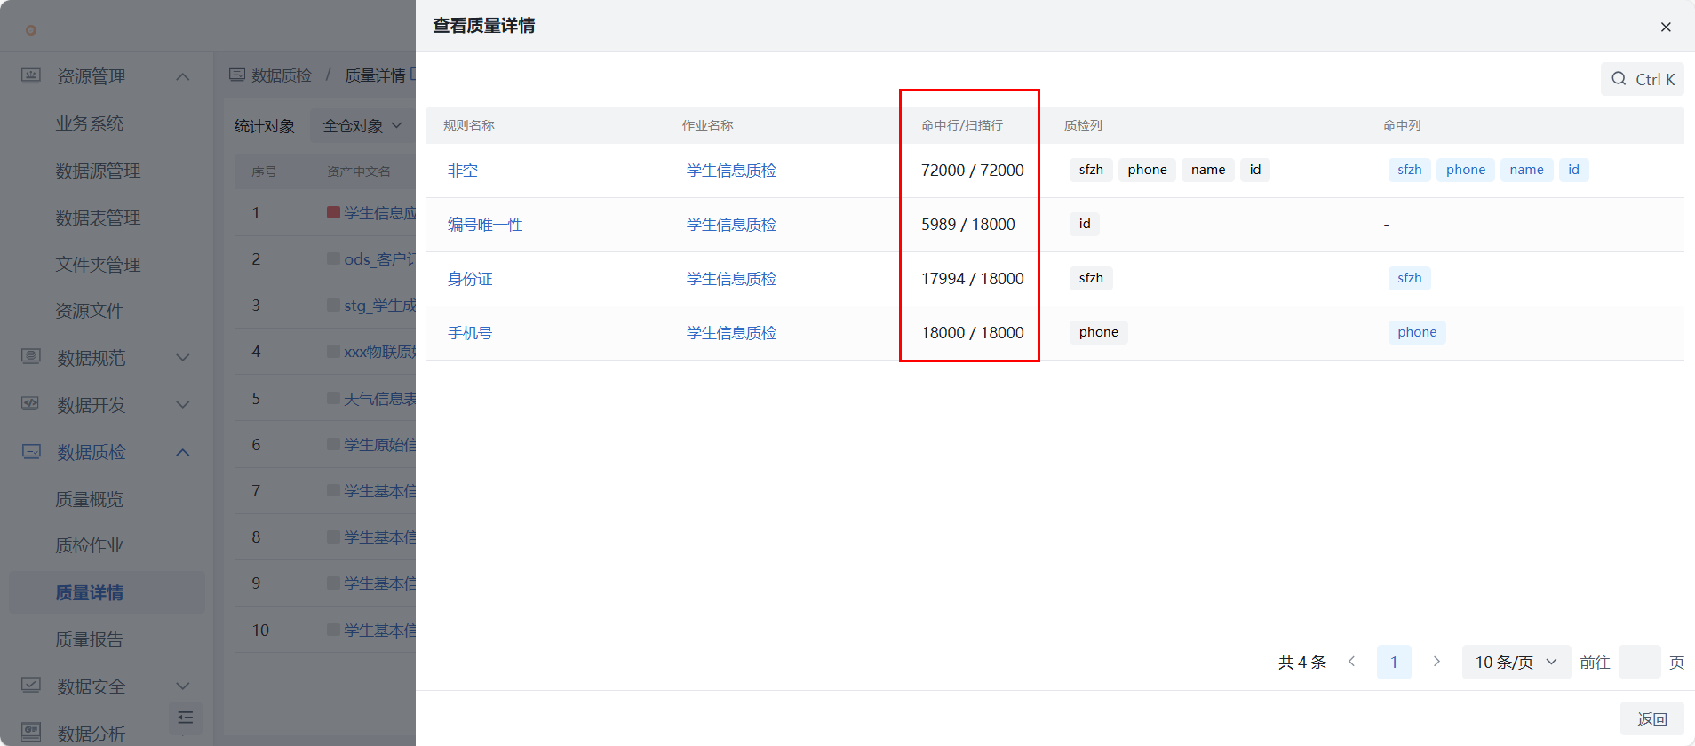Expand the 数据开发 menu group

click(183, 405)
